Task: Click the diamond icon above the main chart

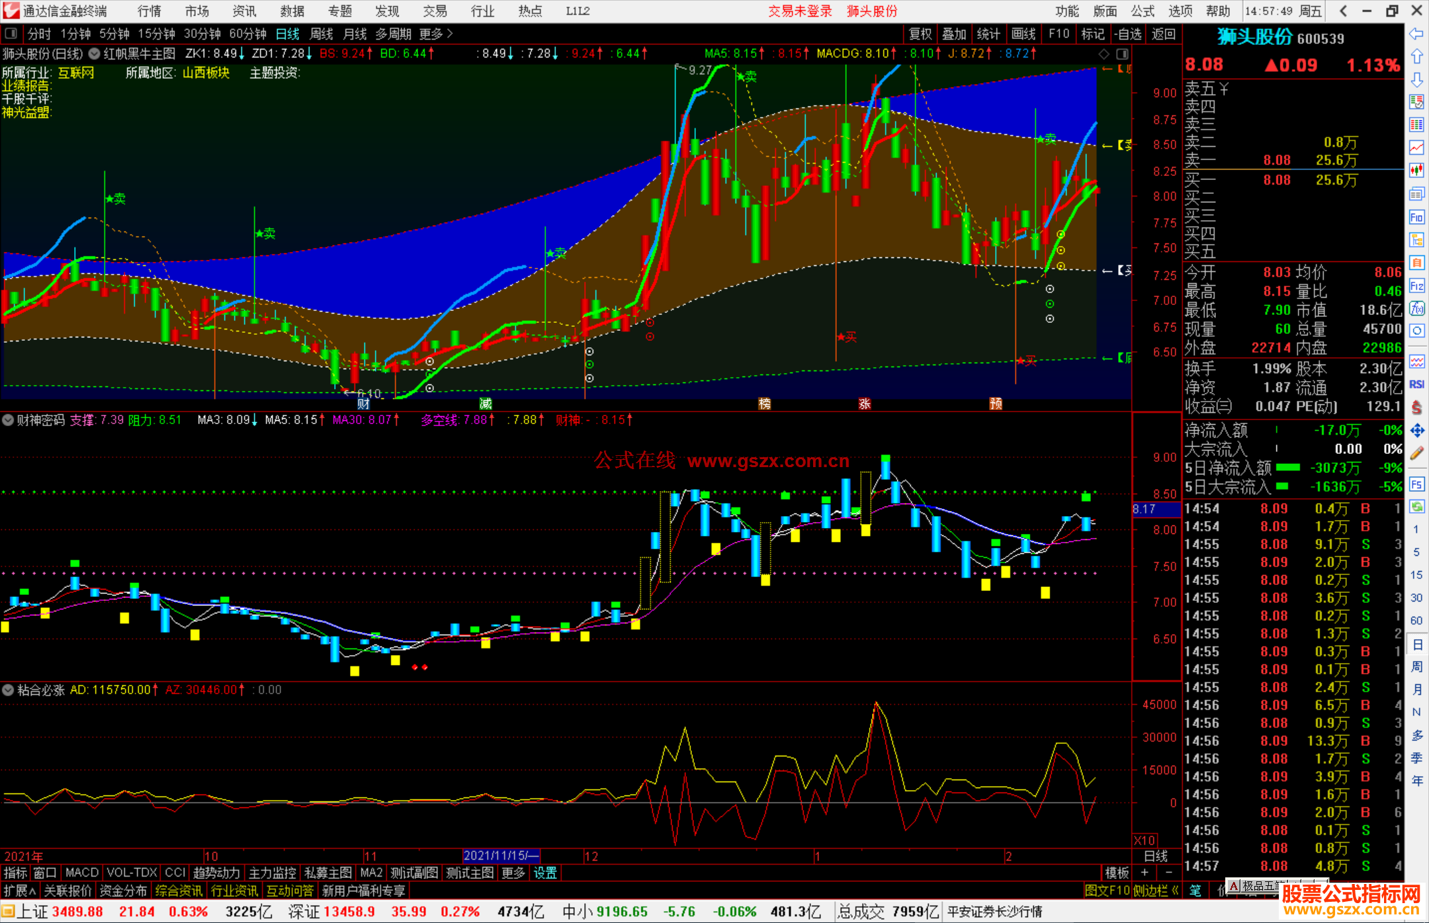Action: click(x=1104, y=54)
